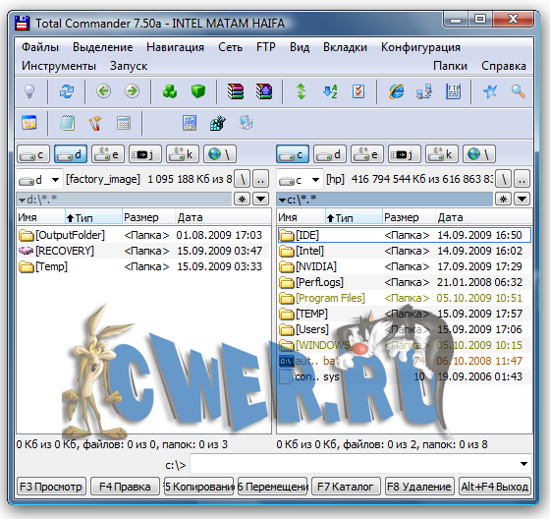Image resolution: width=550 pixels, height=519 pixels.
Task: Open Internet Explorer toolbar icon
Action: pos(396,91)
